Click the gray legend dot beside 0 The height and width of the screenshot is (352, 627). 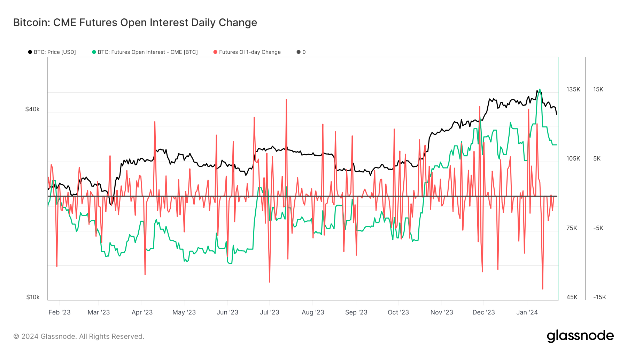pyautogui.click(x=299, y=52)
